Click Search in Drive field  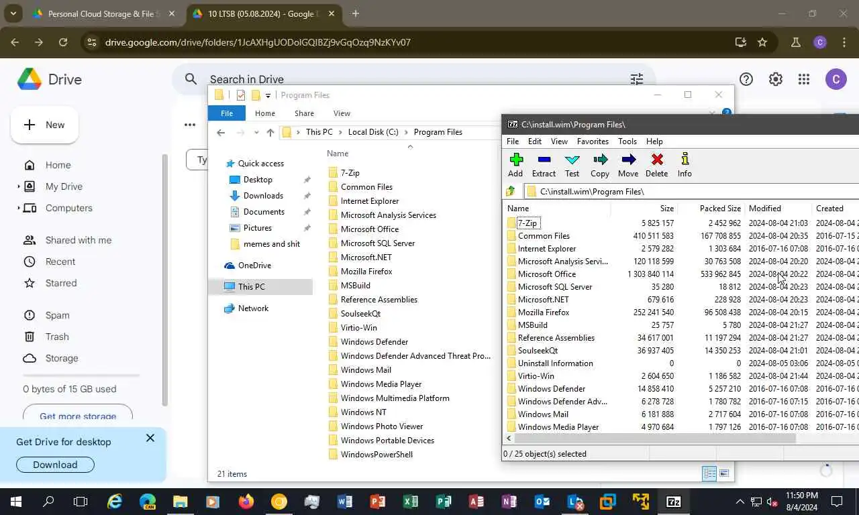tap(413, 79)
